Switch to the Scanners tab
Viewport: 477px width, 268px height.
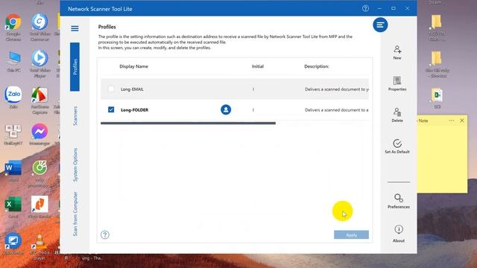coord(75,116)
